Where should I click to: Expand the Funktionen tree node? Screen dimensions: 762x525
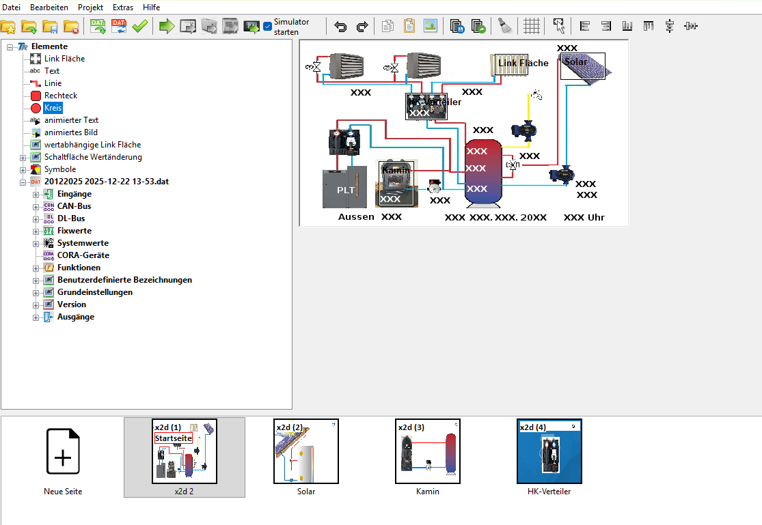36,268
